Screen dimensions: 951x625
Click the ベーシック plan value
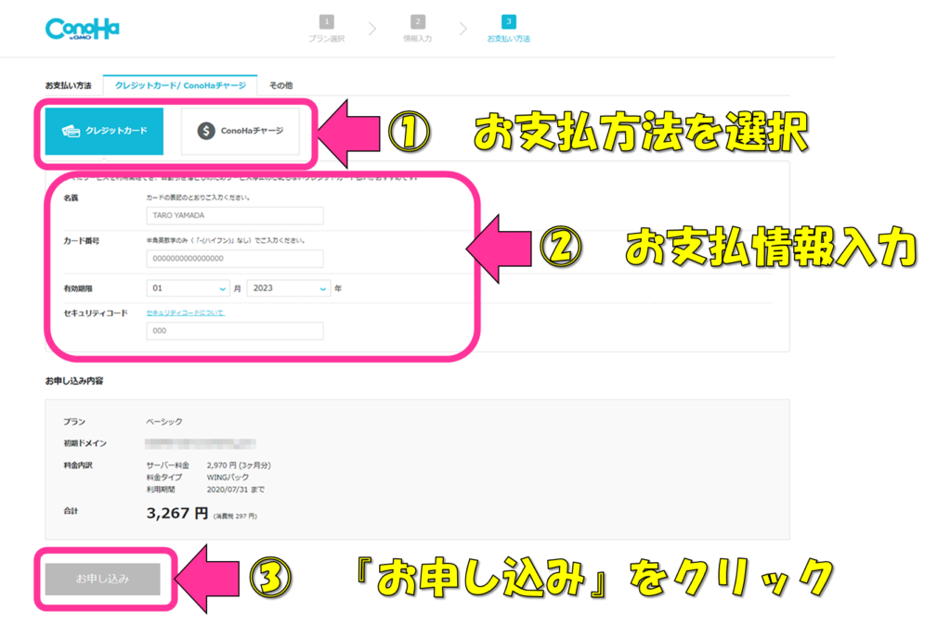[164, 422]
